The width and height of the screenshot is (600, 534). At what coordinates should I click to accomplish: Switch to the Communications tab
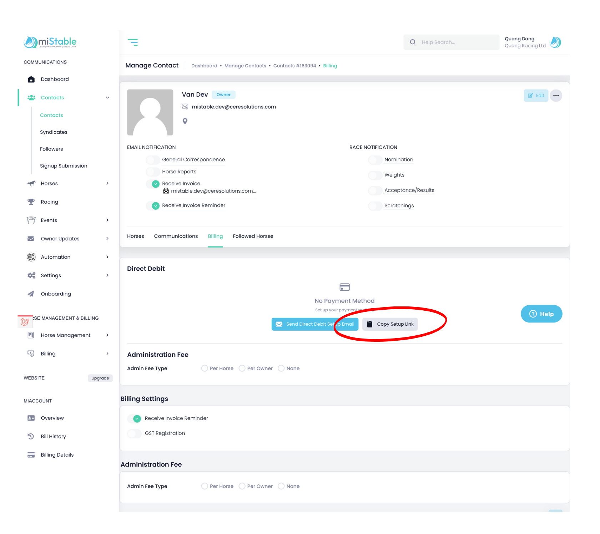click(176, 236)
